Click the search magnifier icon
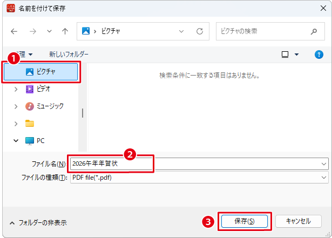332x238 pixels. (314, 31)
